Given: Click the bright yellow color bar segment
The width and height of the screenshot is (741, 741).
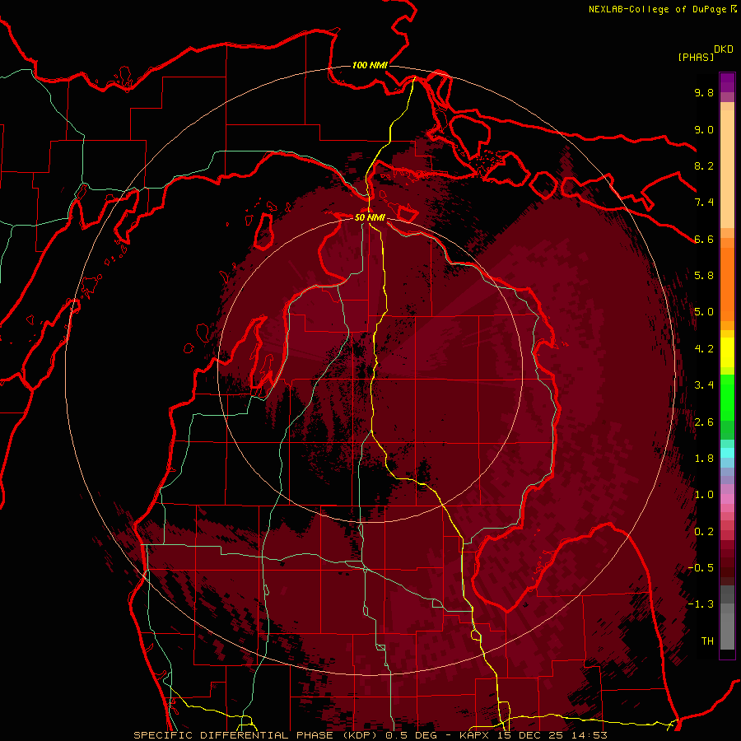Looking at the screenshot, I should 727,352.
